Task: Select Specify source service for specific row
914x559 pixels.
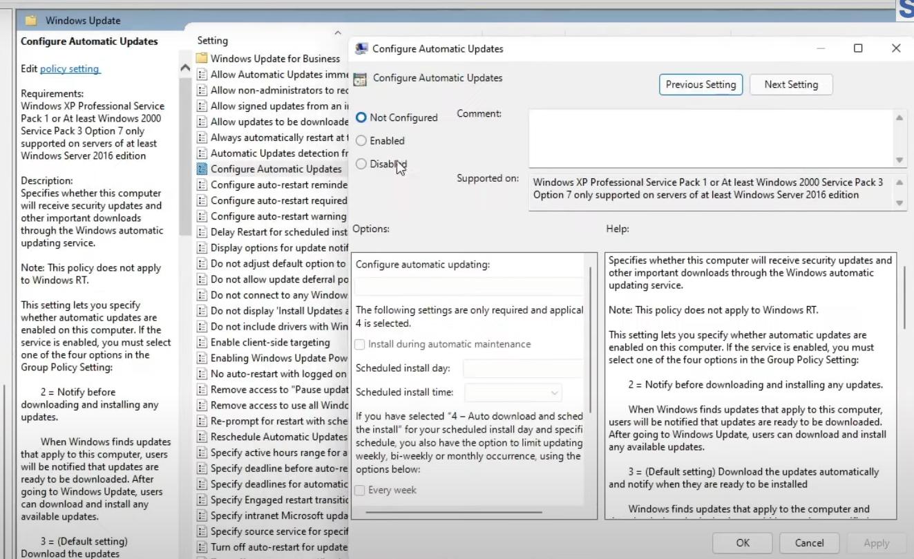Action: pyautogui.click(x=272, y=531)
